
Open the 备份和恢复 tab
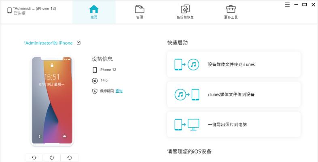(x=185, y=12)
